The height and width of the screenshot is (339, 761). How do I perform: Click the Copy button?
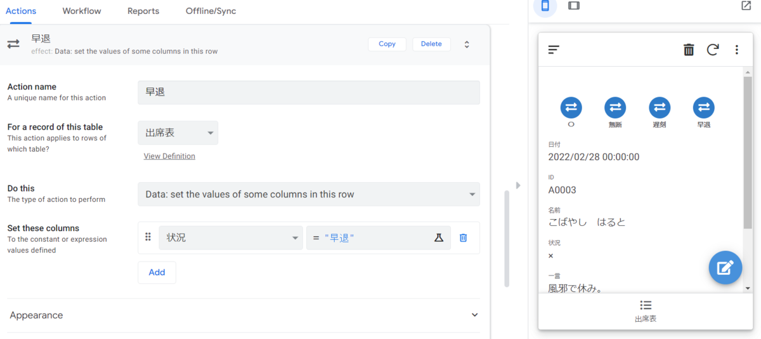[x=387, y=44]
